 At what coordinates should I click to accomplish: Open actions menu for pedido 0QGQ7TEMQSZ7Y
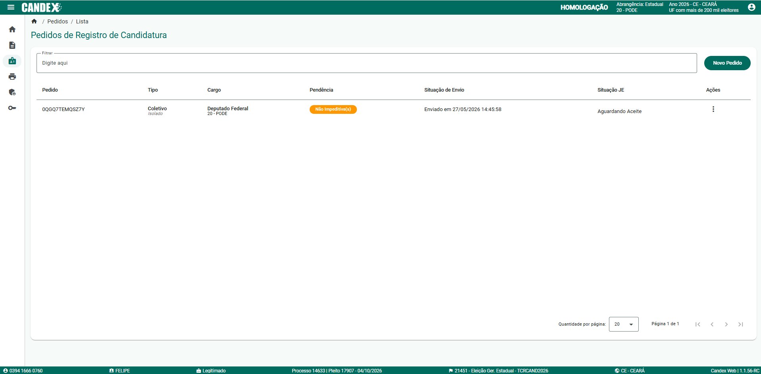(x=713, y=109)
